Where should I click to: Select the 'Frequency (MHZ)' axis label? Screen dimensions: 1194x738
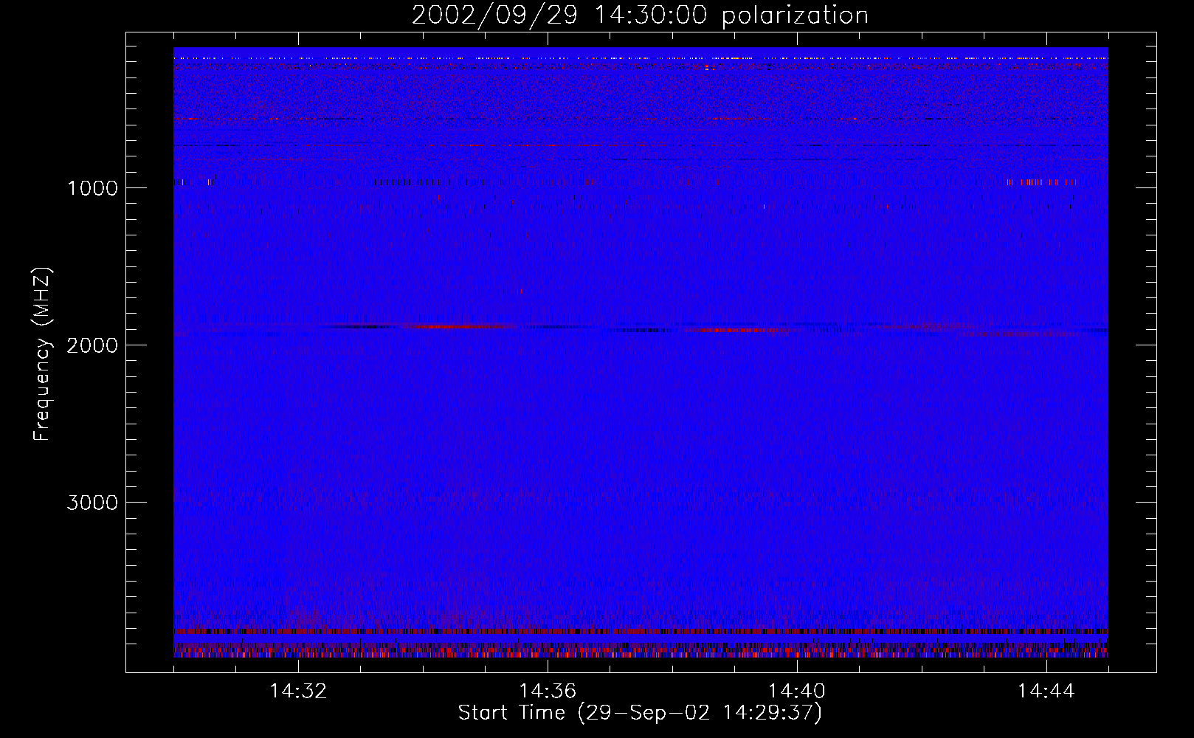[42, 354]
